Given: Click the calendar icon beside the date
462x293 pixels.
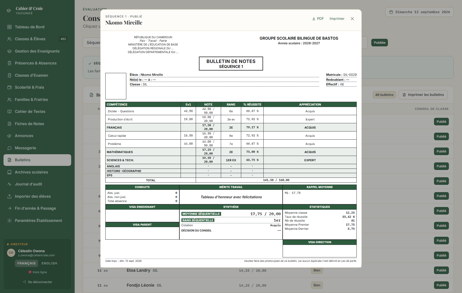Looking at the screenshot, I should [391, 12].
